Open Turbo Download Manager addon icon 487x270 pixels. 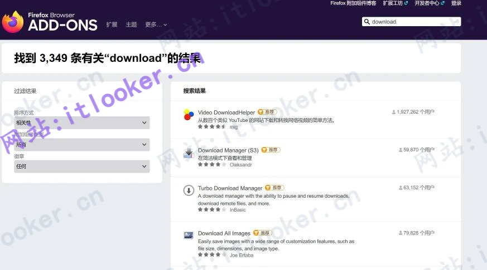[189, 190]
